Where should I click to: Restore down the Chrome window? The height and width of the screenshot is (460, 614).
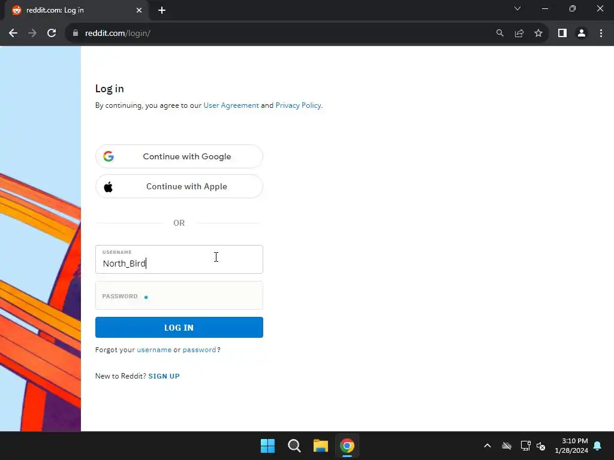pos(572,8)
